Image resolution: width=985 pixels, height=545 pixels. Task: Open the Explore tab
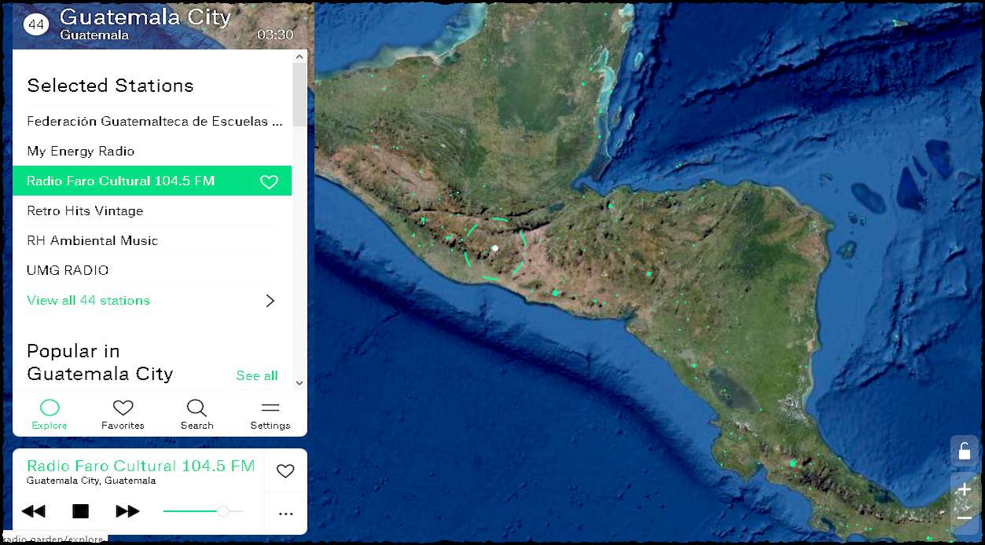[x=50, y=414]
